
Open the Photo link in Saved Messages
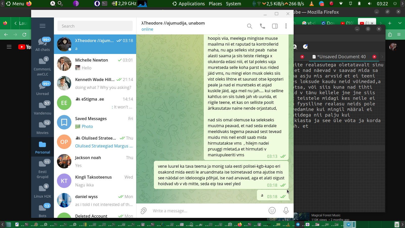pyautogui.click(x=87, y=126)
